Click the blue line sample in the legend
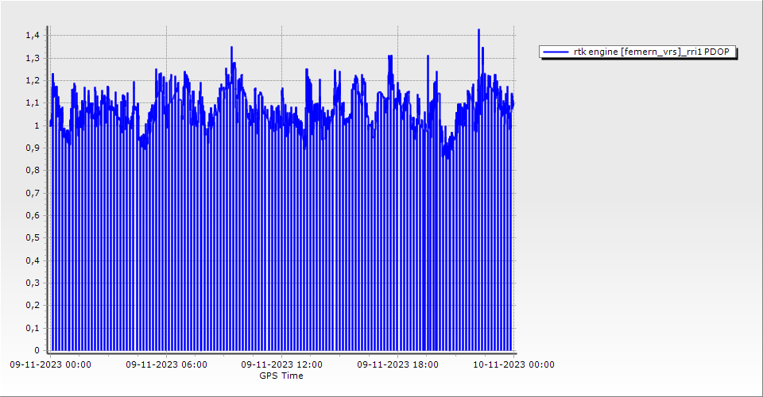The image size is (763, 397). [x=556, y=52]
